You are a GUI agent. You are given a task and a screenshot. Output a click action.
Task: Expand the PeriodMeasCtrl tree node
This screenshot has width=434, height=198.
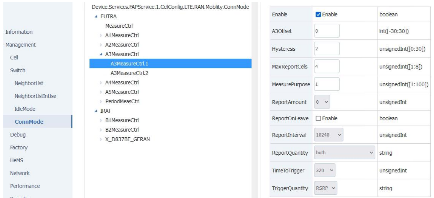pos(101,101)
